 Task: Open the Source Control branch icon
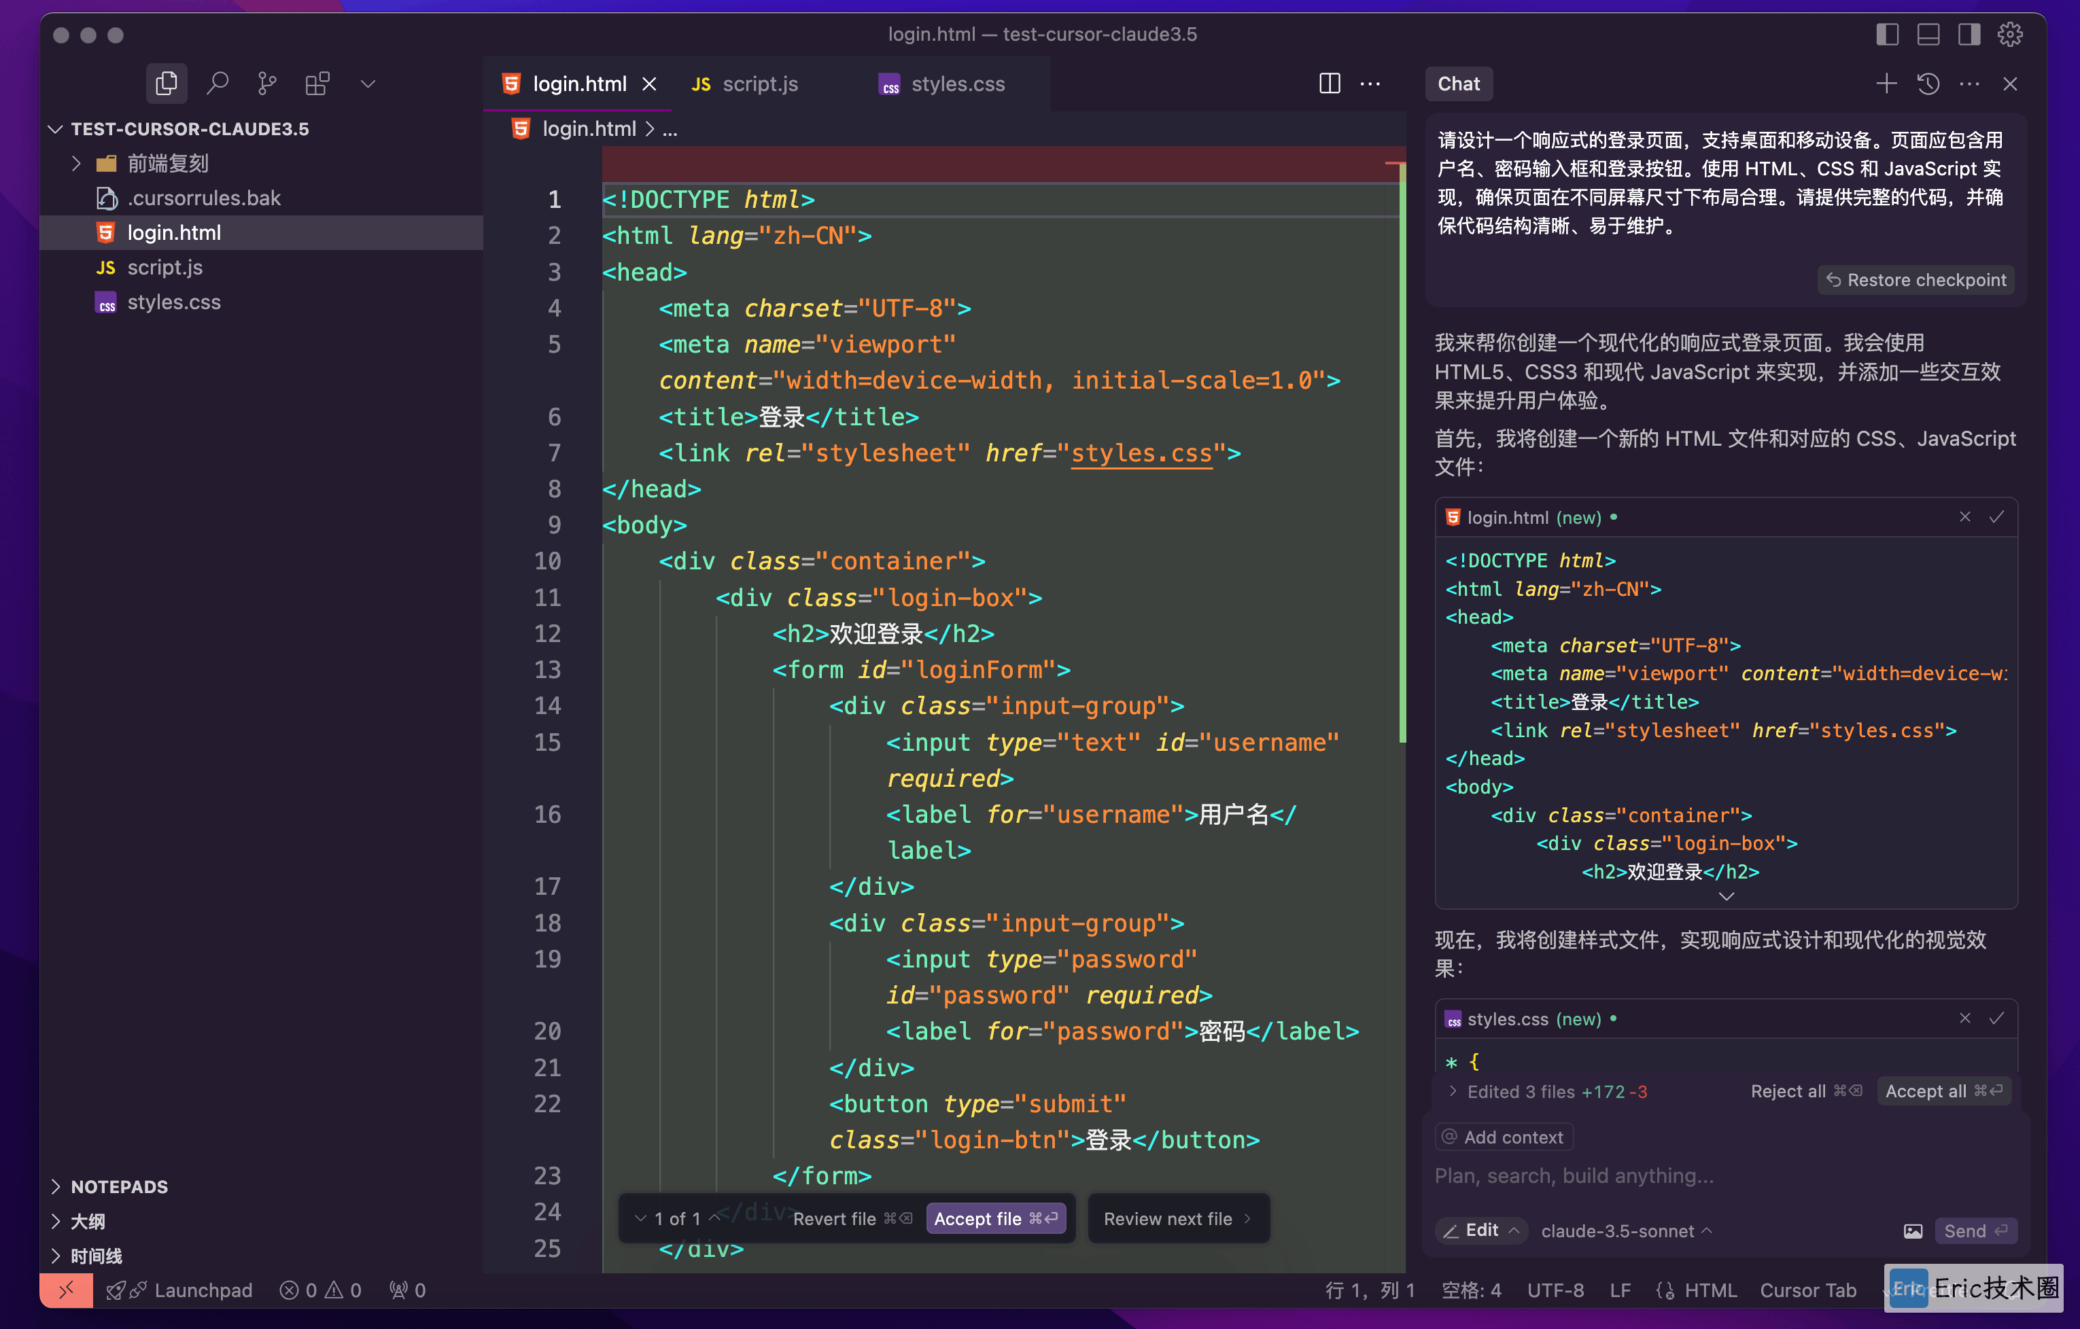[267, 84]
